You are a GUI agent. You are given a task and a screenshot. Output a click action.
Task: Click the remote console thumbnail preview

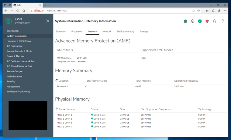point(28,115)
